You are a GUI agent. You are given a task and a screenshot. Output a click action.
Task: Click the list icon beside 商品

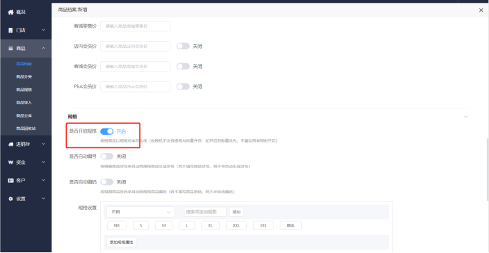click(x=10, y=48)
